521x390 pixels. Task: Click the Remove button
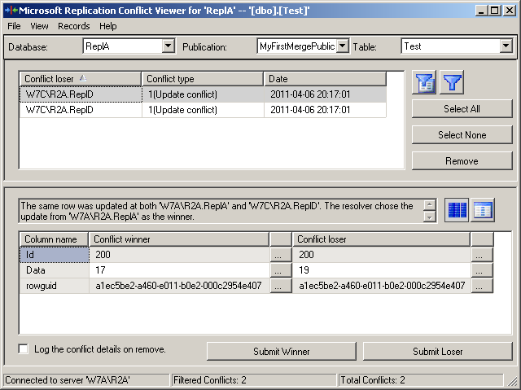click(462, 161)
